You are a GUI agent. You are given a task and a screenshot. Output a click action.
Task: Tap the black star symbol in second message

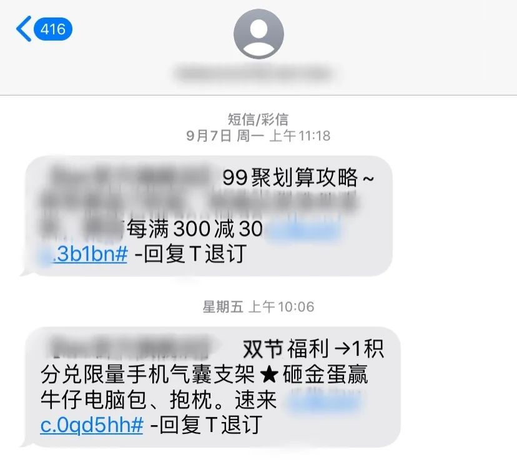coord(268,375)
